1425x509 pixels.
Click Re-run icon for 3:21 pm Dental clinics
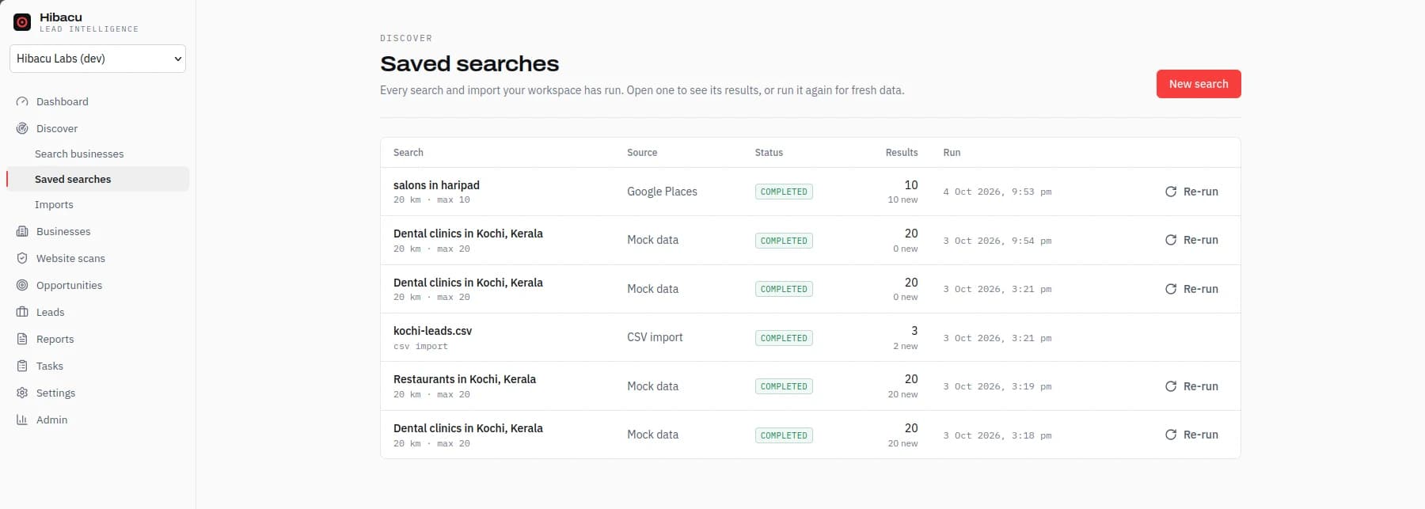pos(1171,289)
